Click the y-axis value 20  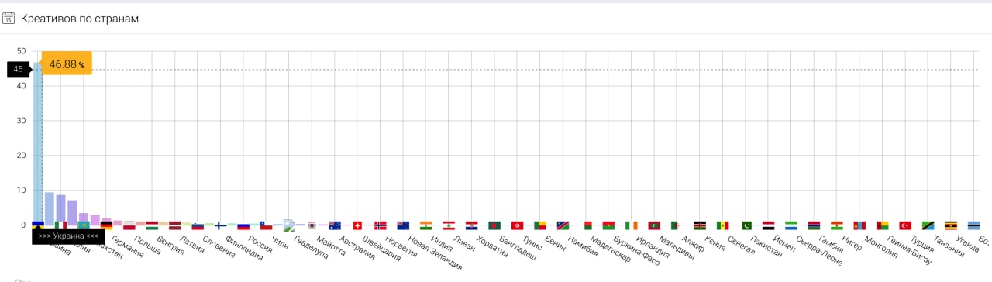(21, 156)
